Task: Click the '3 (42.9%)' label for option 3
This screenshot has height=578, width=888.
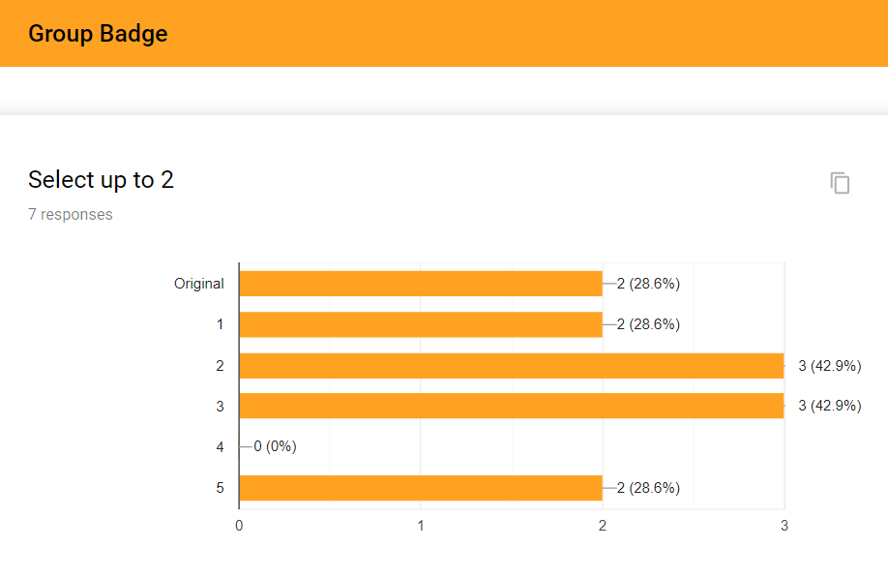Action: [x=830, y=406]
